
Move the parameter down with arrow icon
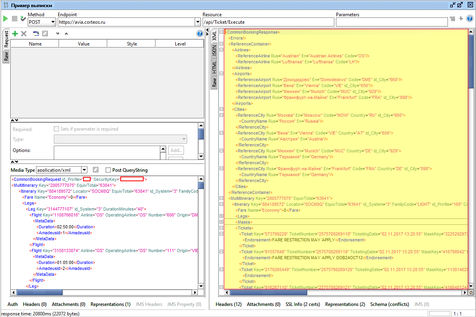click(x=57, y=34)
